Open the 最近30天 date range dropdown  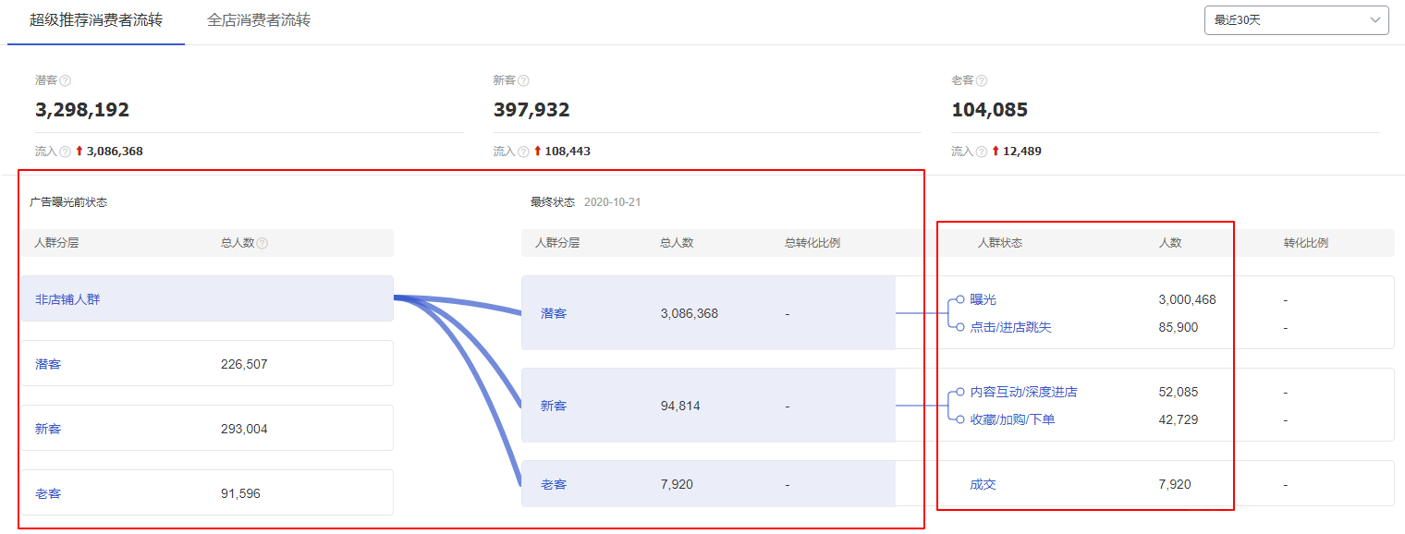tap(1296, 20)
